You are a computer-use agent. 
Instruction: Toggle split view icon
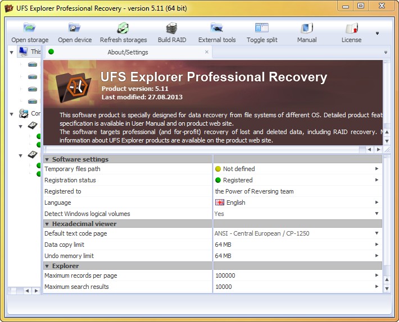click(x=262, y=28)
